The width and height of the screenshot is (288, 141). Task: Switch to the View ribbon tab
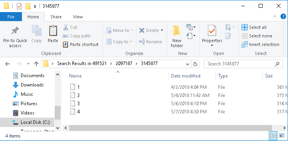(x=78, y=17)
